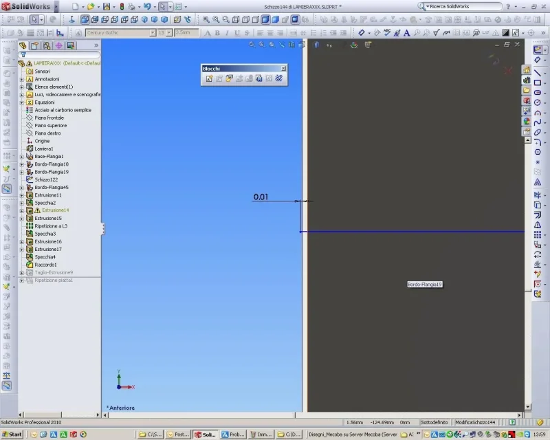Open the Prob... taskbar window
Image resolution: width=550 pixels, height=440 pixels.
[x=233, y=434]
